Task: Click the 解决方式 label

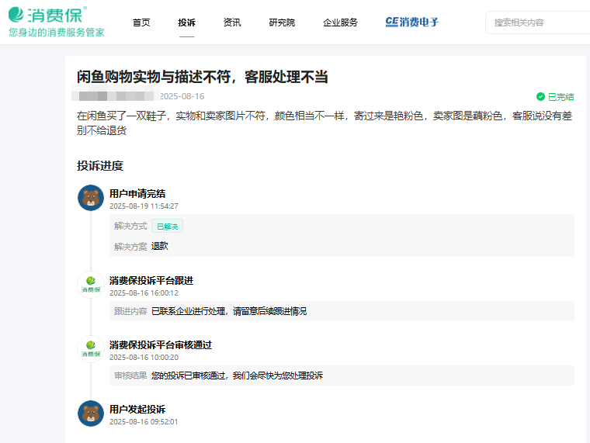Action: [x=130, y=226]
